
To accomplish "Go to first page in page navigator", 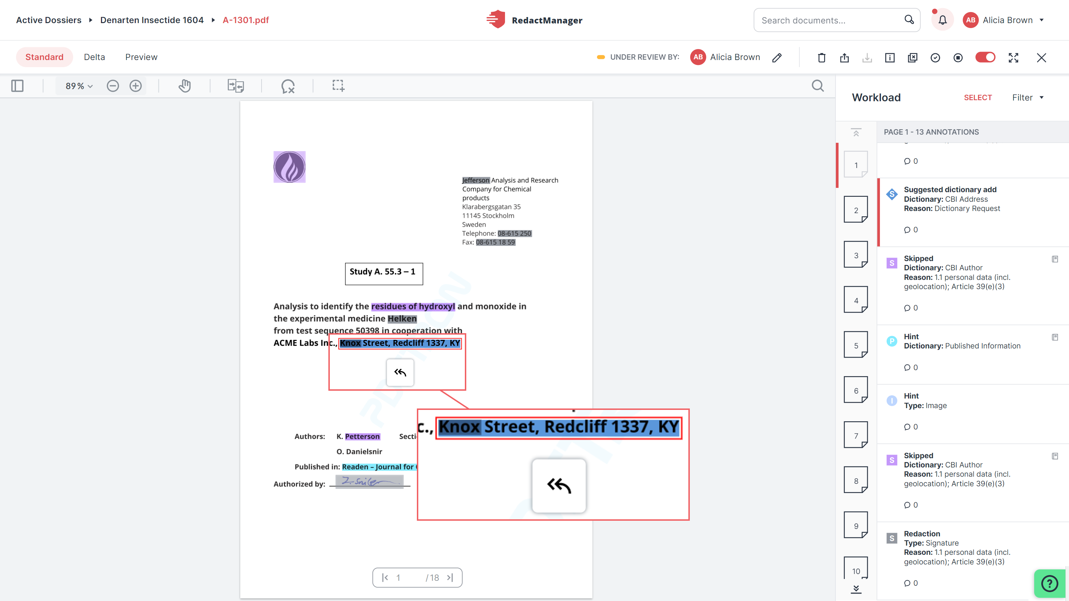I will (385, 578).
